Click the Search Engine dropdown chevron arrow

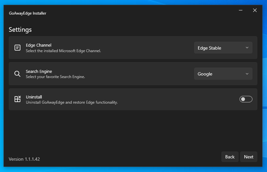247,74
